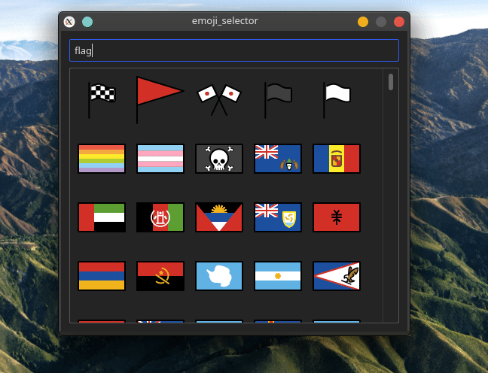Select the pirate skull flag emoji
Screen dimensions: 488x373
pos(219,159)
